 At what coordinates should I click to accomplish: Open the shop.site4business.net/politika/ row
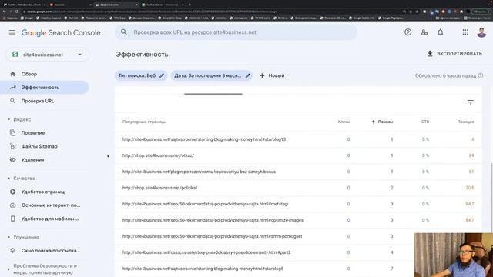[x=298, y=188]
